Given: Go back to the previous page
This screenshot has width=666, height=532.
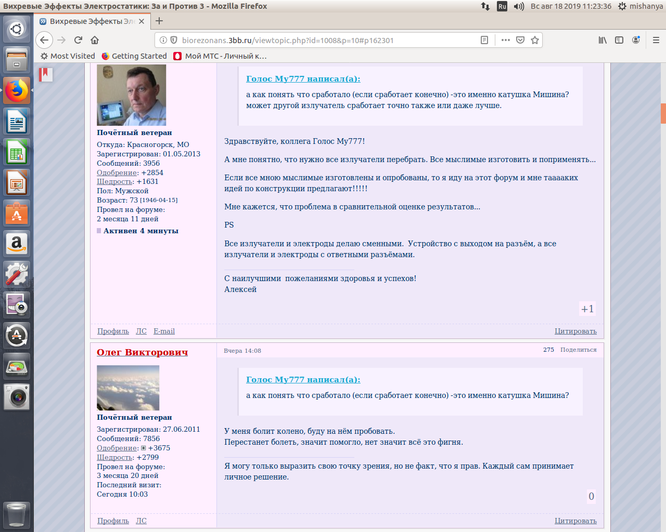Looking at the screenshot, I should [x=44, y=40].
